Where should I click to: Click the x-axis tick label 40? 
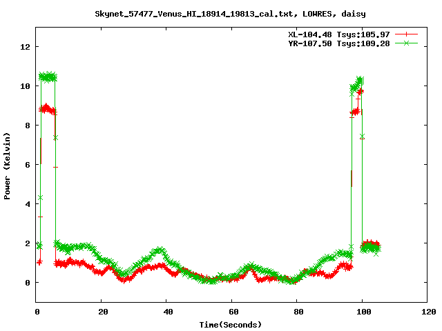[x=169, y=312]
